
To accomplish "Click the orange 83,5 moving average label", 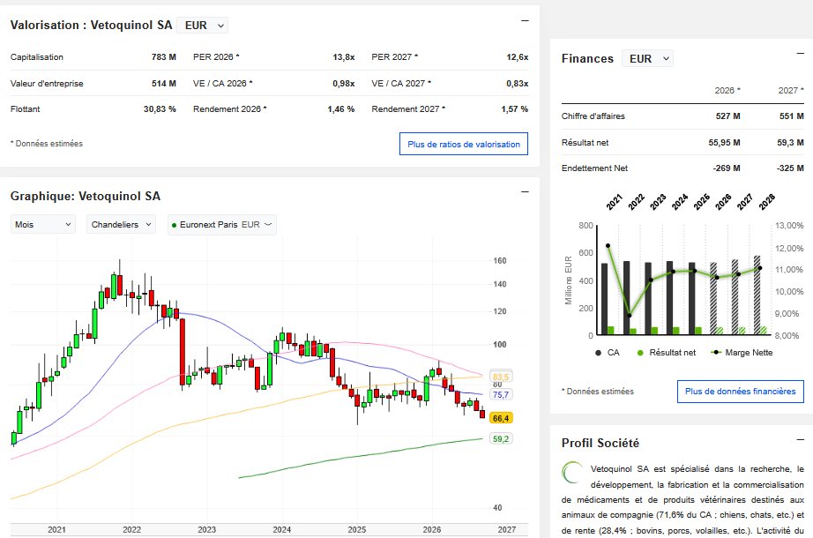I will (x=500, y=377).
